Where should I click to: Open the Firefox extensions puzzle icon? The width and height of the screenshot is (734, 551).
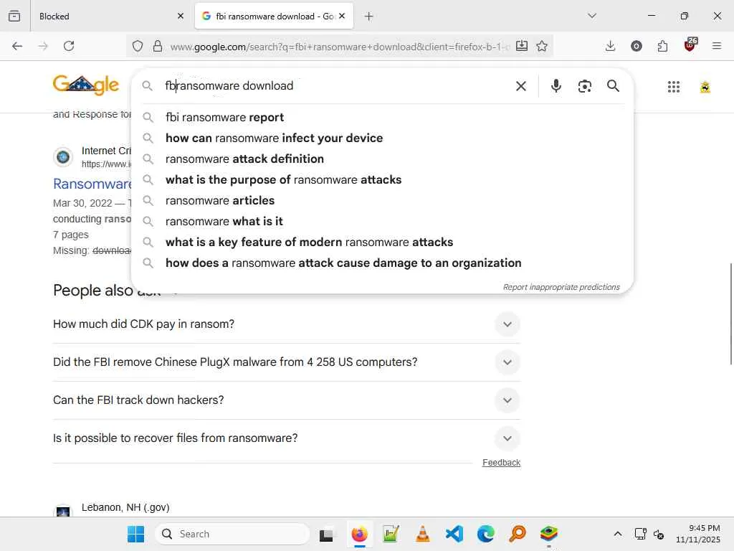click(x=662, y=46)
